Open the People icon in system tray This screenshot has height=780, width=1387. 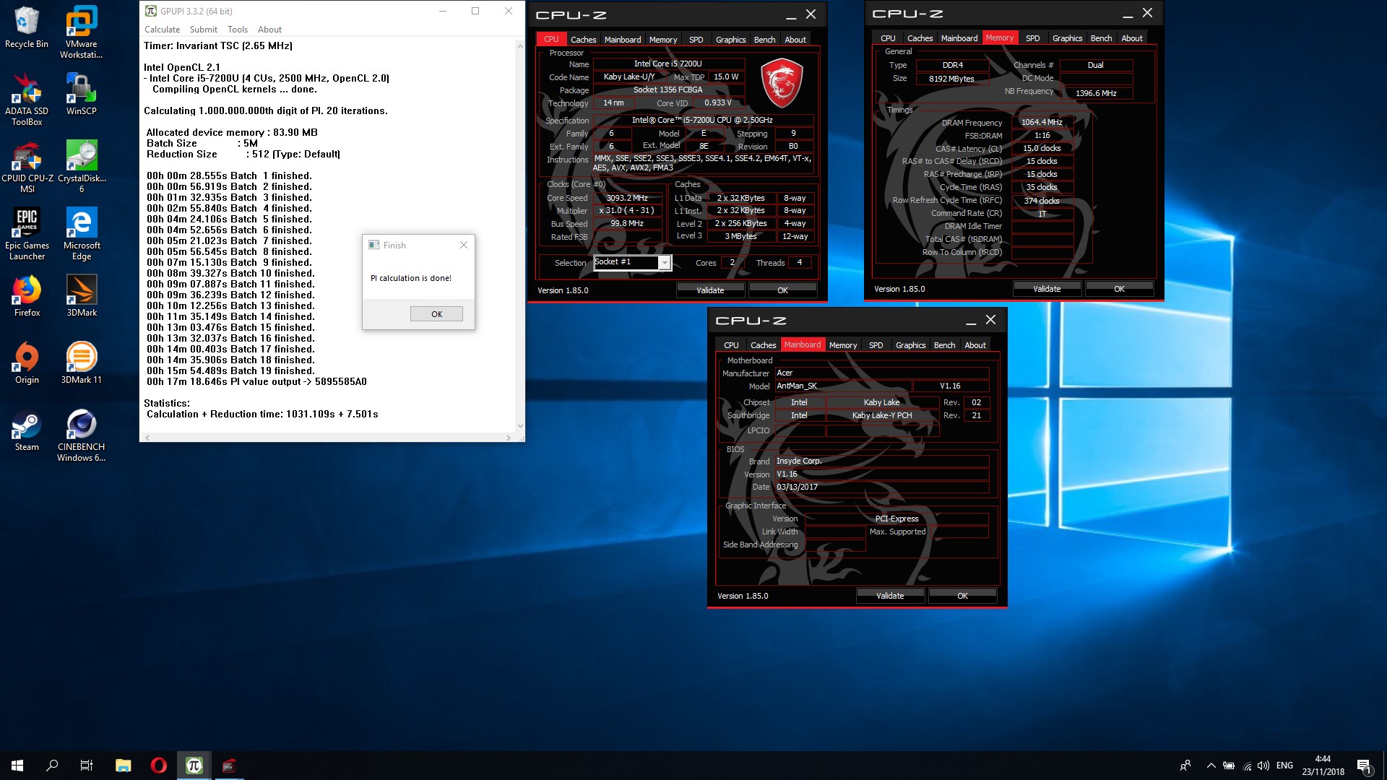point(1185,766)
